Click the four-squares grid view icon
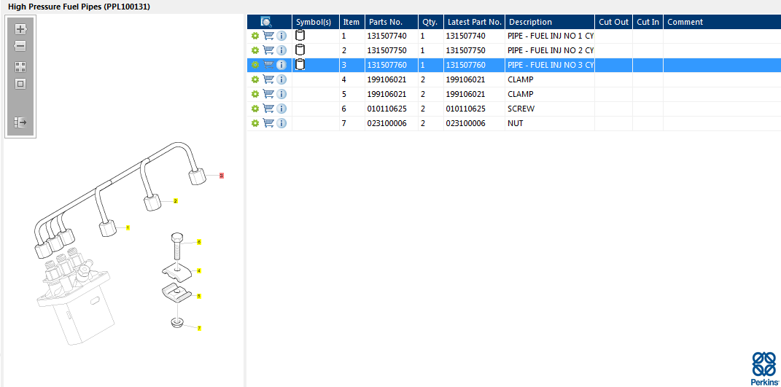The height and width of the screenshot is (387, 781). pyautogui.click(x=20, y=67)
